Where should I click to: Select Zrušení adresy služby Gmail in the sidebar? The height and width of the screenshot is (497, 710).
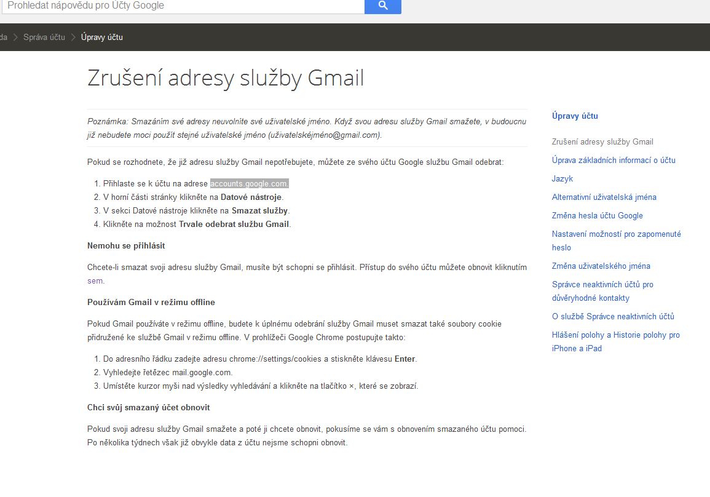tap(602, 142)
